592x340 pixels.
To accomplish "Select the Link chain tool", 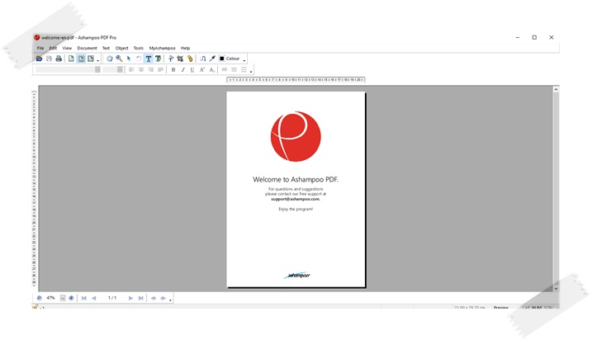I will (190, 59).
